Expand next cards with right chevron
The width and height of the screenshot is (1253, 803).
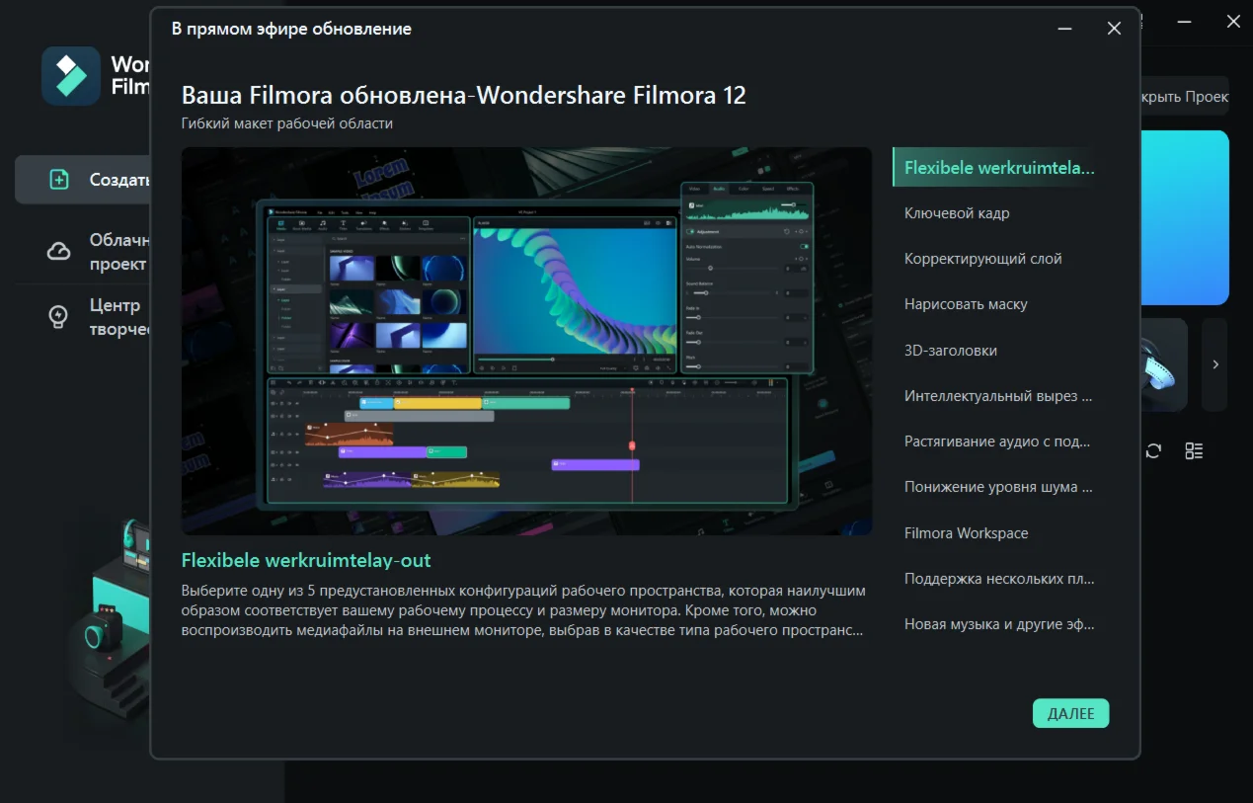[x=1215, y=364]
